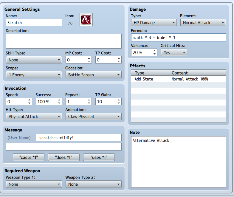Expand the Scope dropdown set to 1 Enemy
The image size is (234, 197).
tap(34, 75)
